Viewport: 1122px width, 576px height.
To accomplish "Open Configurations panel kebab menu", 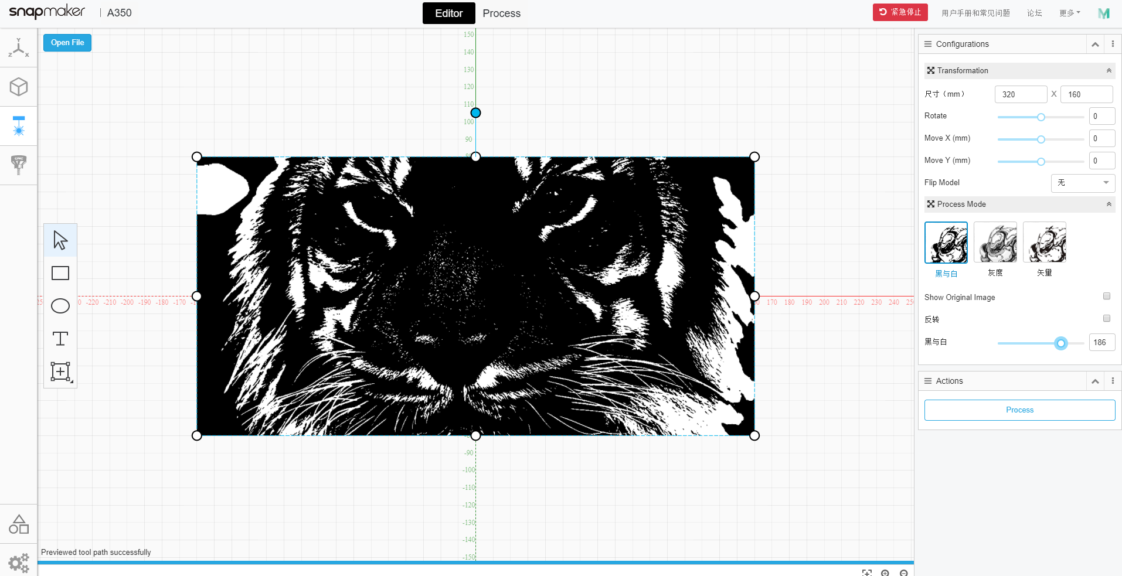I will pyautogui.click(x=1113, y=44).
